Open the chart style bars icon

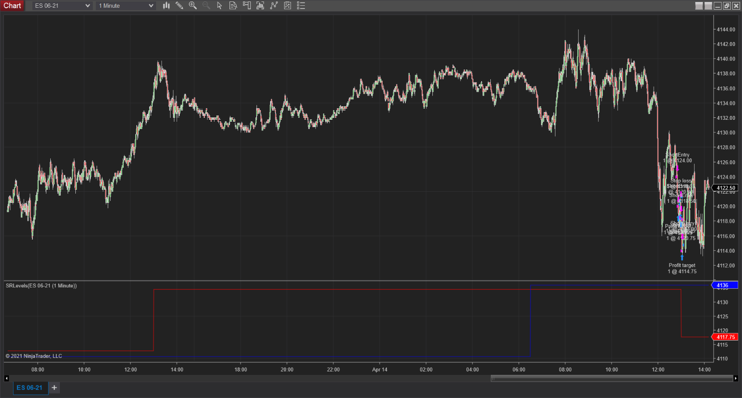[166, 6]
